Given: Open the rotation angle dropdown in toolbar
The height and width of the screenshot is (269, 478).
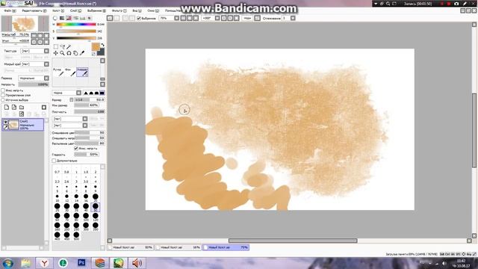Looking at the screenshot, I should coord(217,18).
